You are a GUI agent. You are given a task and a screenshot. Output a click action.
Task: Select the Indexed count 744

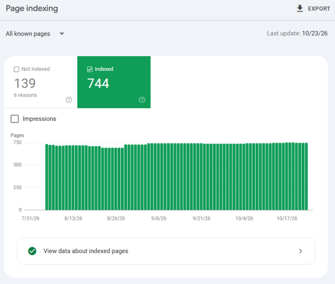(98, 83)
